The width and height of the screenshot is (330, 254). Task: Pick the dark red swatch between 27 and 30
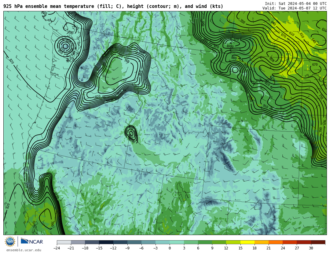pyautogui.click(x=304, y=242)
